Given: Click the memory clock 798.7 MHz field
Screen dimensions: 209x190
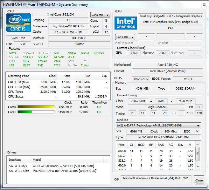Looking at the screenshot, I should 138,101.
